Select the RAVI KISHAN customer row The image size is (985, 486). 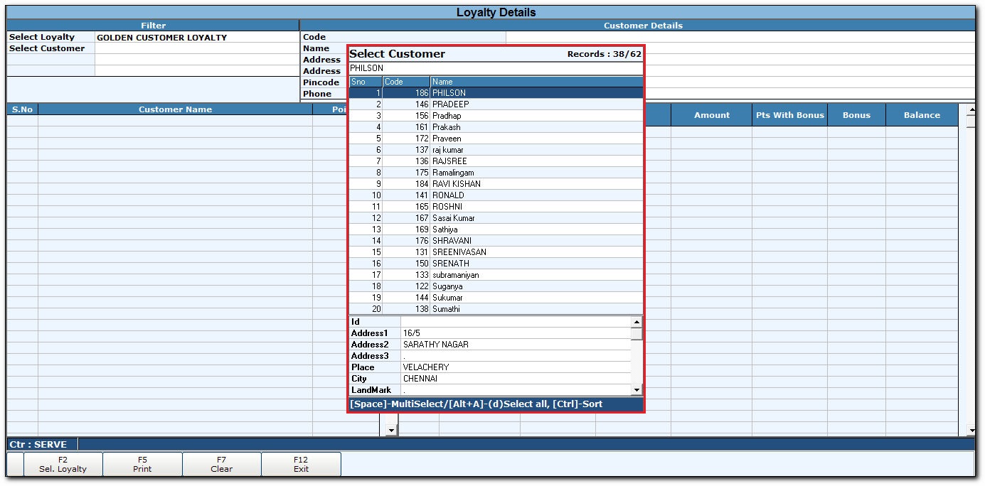[x=496, y=184]
